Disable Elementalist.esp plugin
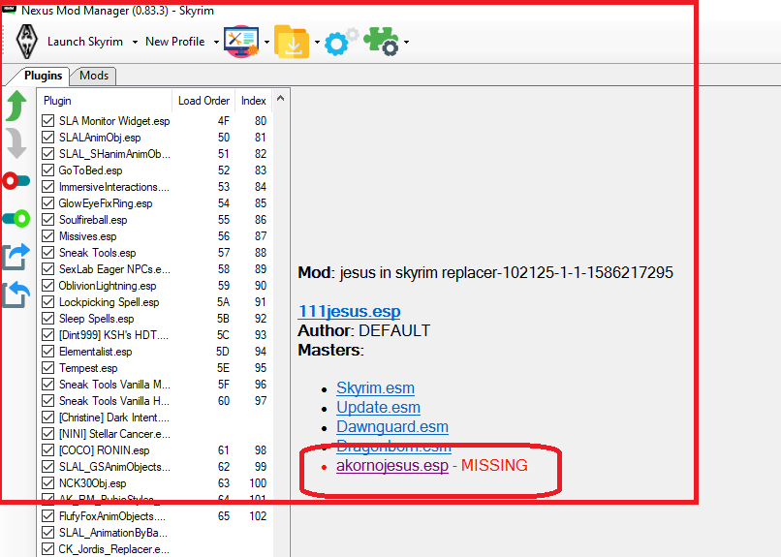This screenshot has width=781, height=557. (47, 352)
